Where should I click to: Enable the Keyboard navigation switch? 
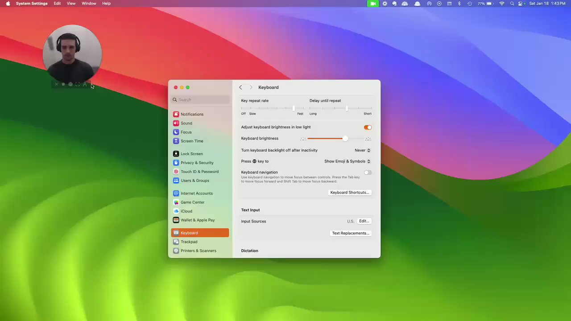(x=368, y=173)
